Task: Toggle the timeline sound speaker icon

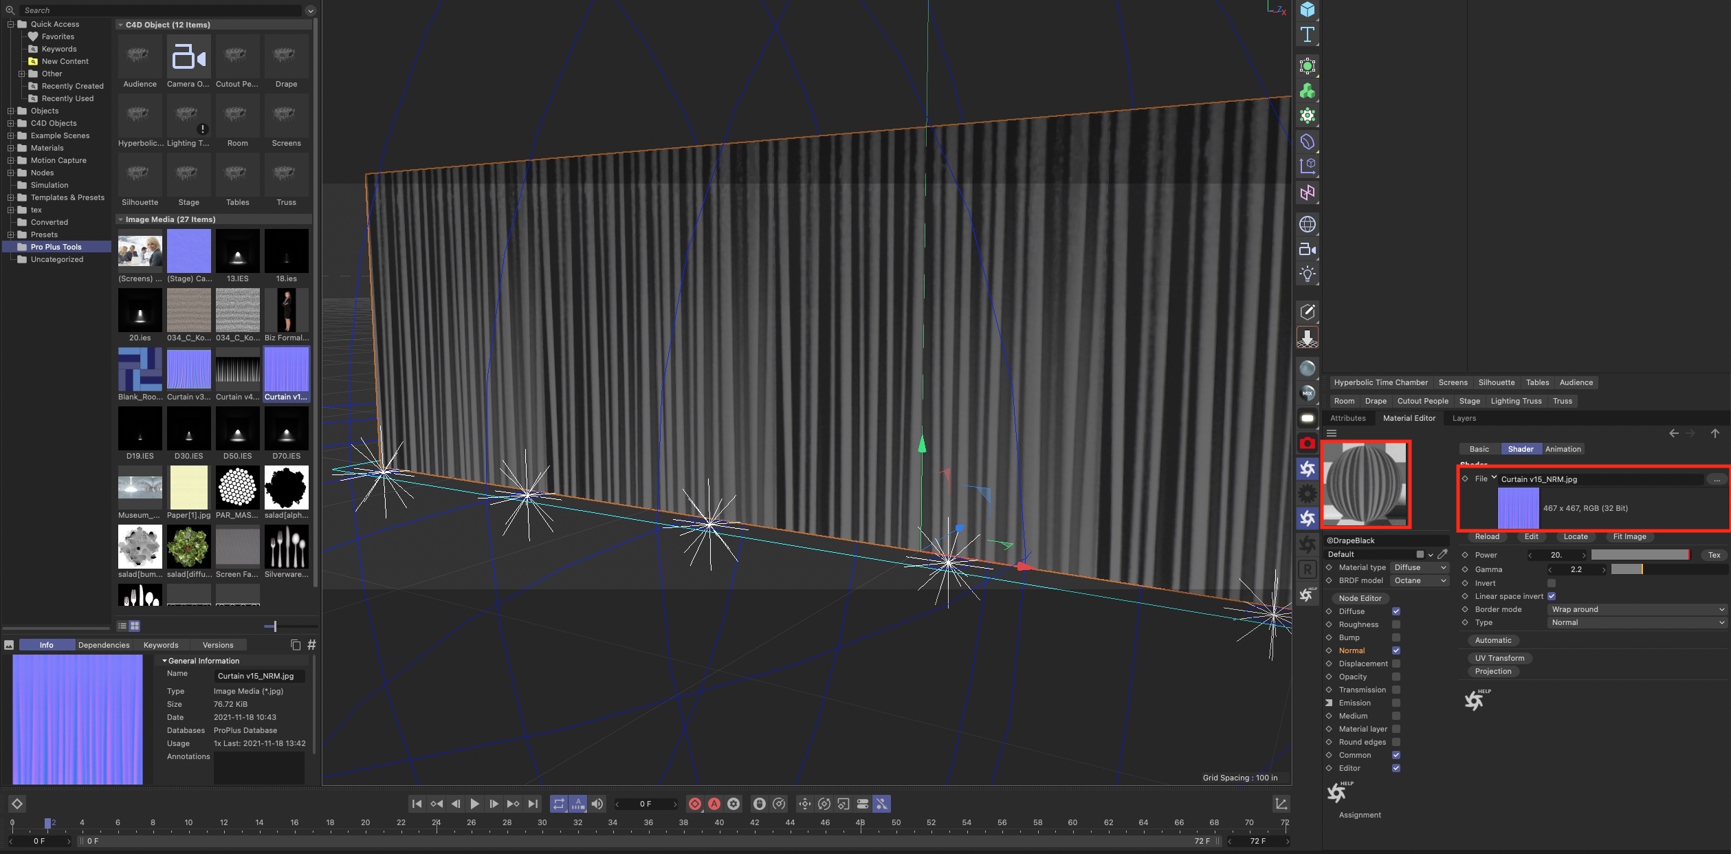Action: (597, 804)
